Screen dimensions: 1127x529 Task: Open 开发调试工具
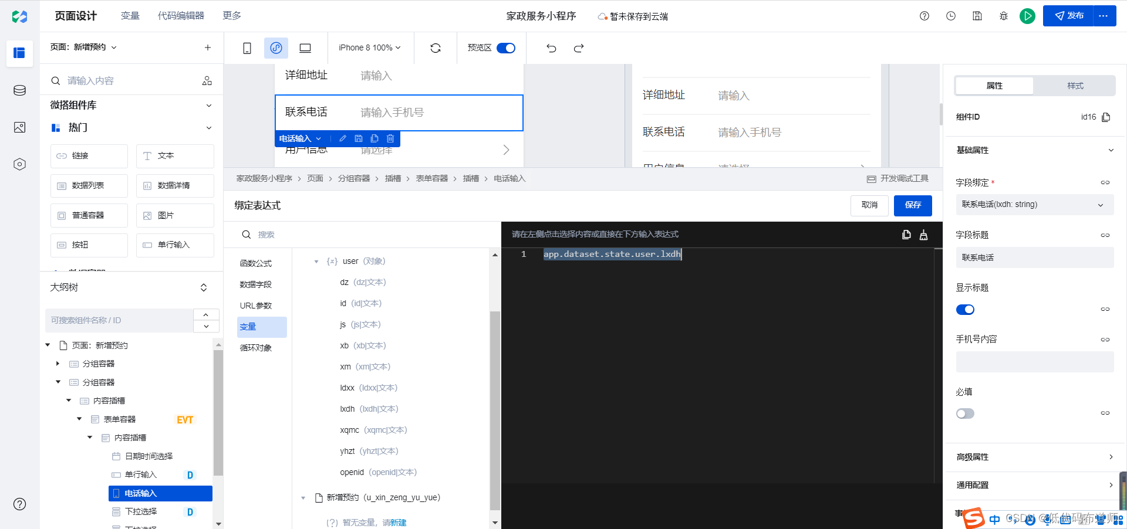(897, 178)
